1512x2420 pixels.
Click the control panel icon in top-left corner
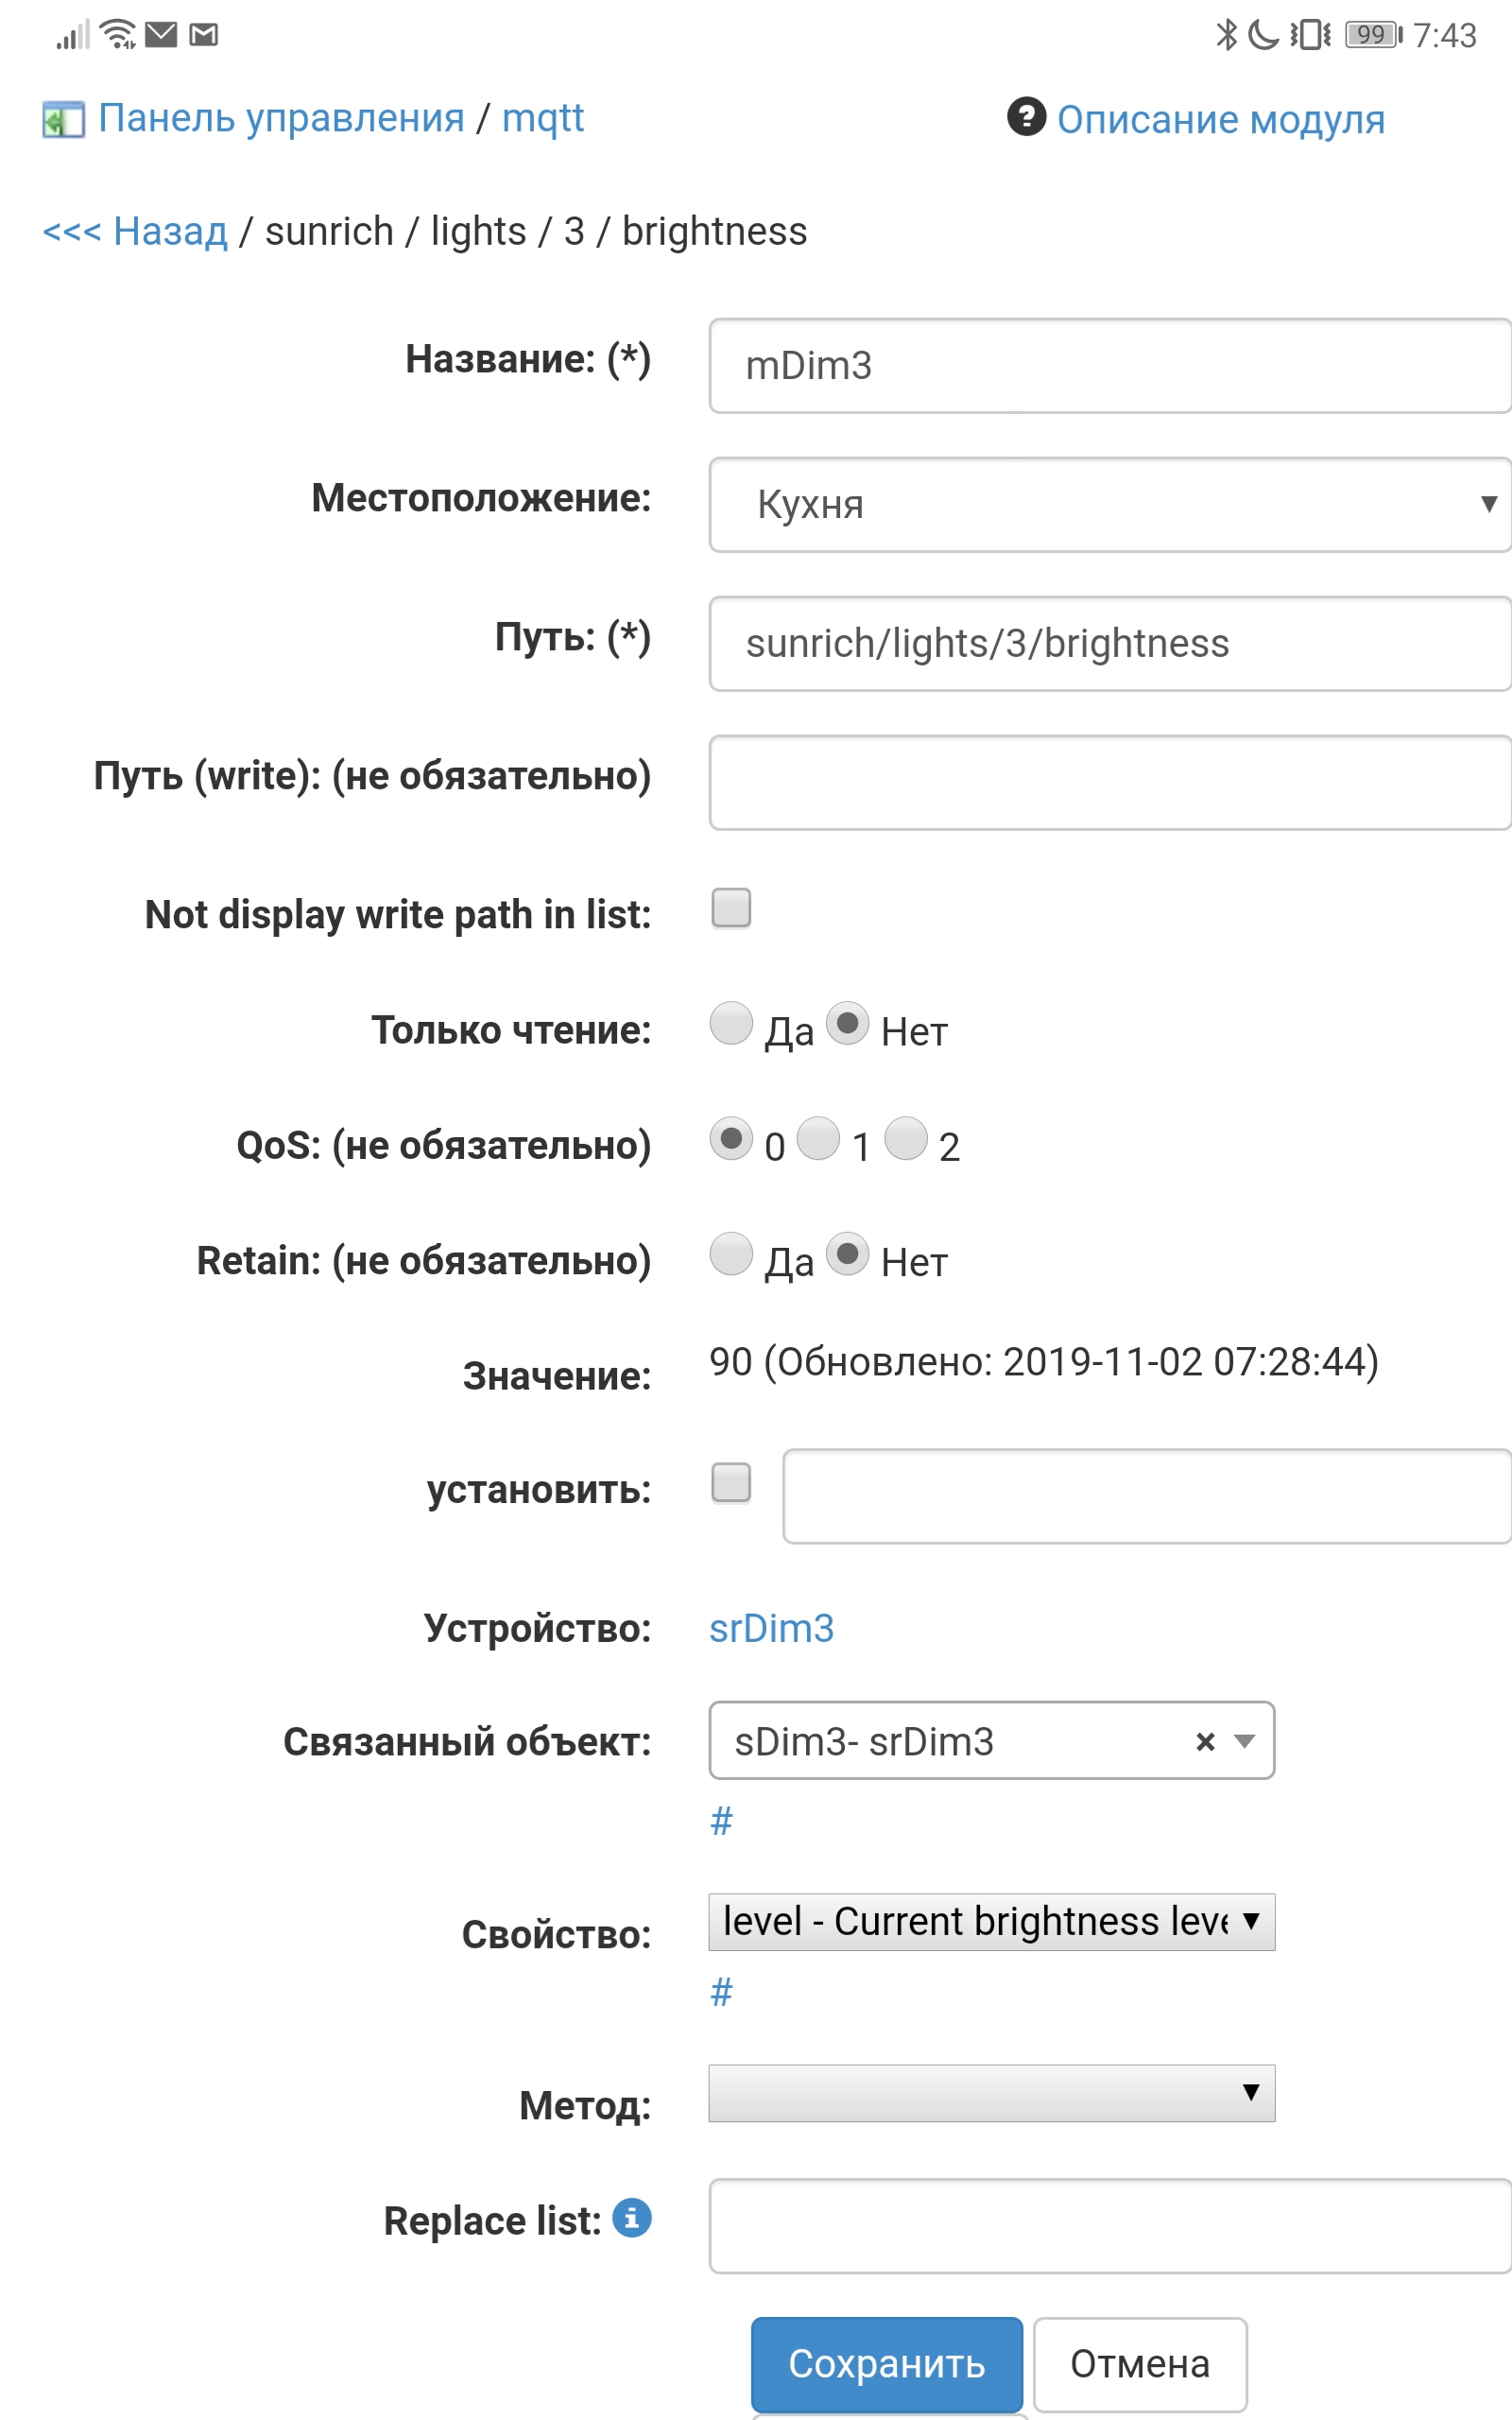(62, 118)
